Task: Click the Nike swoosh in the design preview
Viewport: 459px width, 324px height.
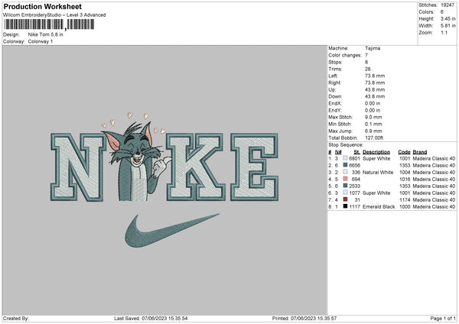Action: 171,231
